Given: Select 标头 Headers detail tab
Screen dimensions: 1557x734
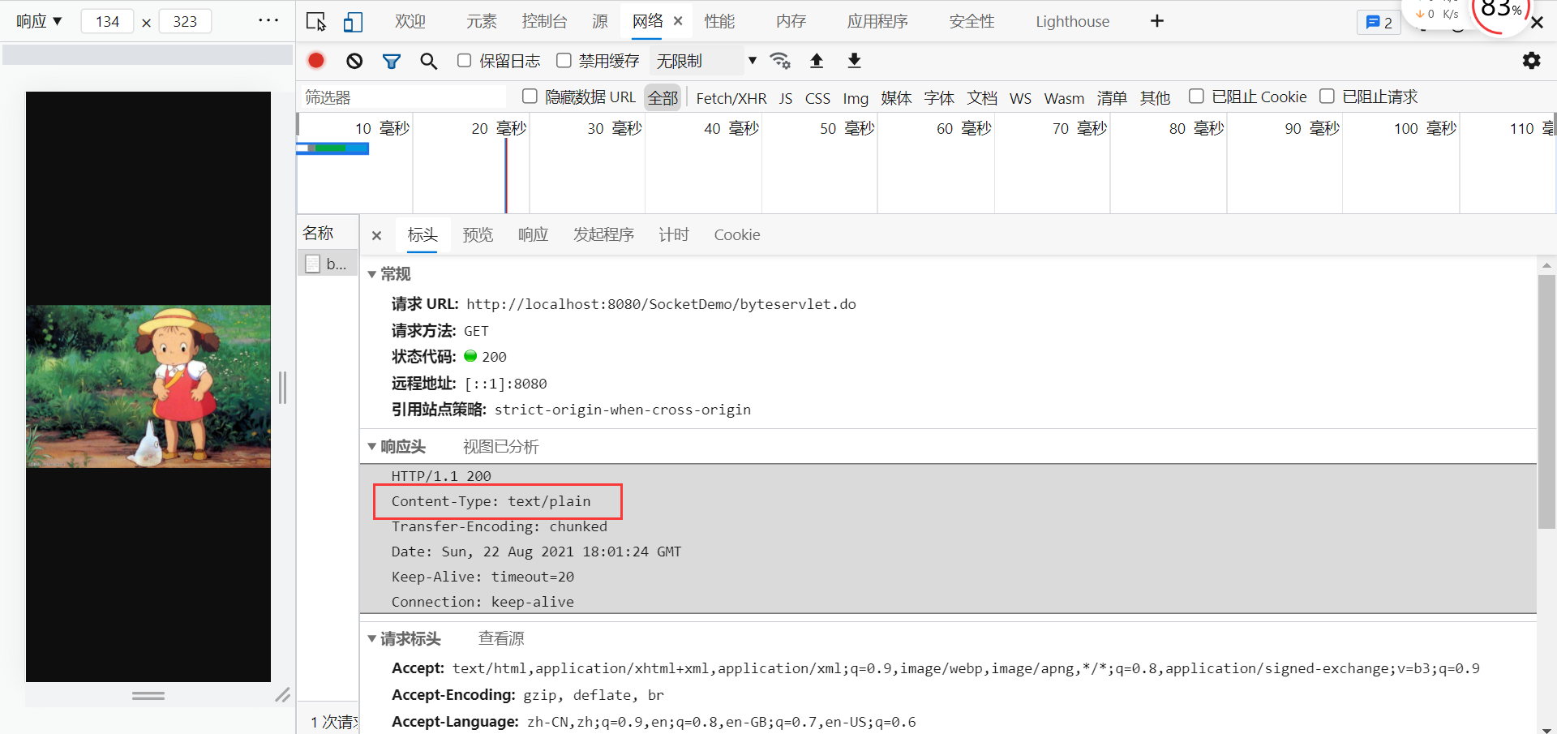Looking at the screenshot, I should pyautogui.click(x=422, y=235).
